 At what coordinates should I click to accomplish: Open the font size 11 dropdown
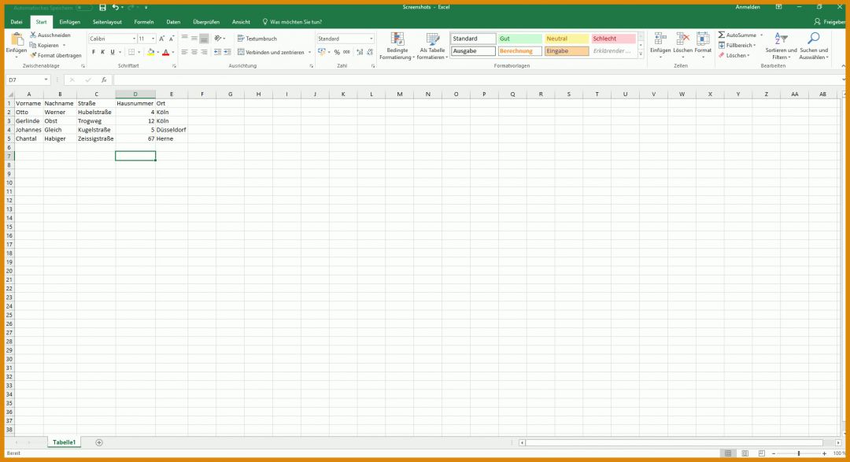153,39
